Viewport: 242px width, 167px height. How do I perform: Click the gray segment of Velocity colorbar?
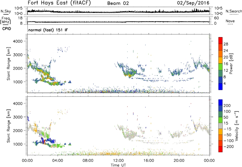coord(221,126)
